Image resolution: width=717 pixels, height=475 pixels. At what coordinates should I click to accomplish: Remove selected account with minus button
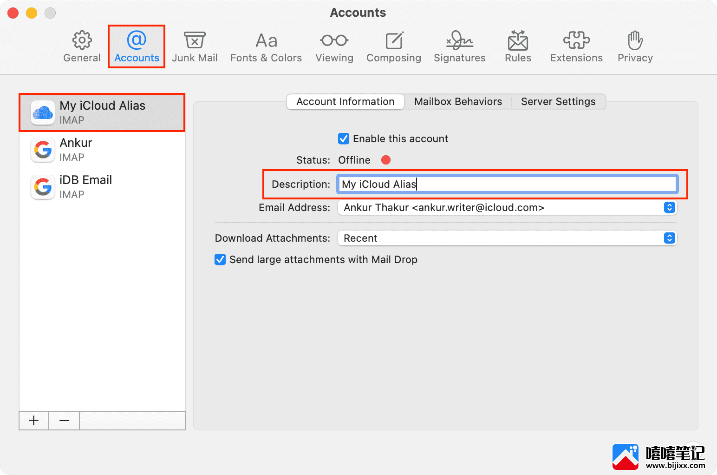click(64, 421)
